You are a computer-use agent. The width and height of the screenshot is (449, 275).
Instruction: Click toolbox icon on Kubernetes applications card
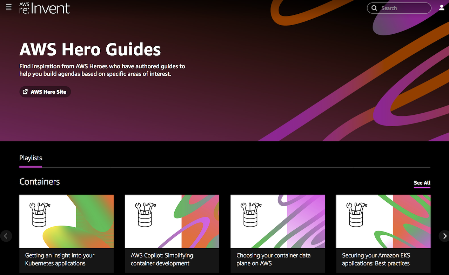(40, 214)
